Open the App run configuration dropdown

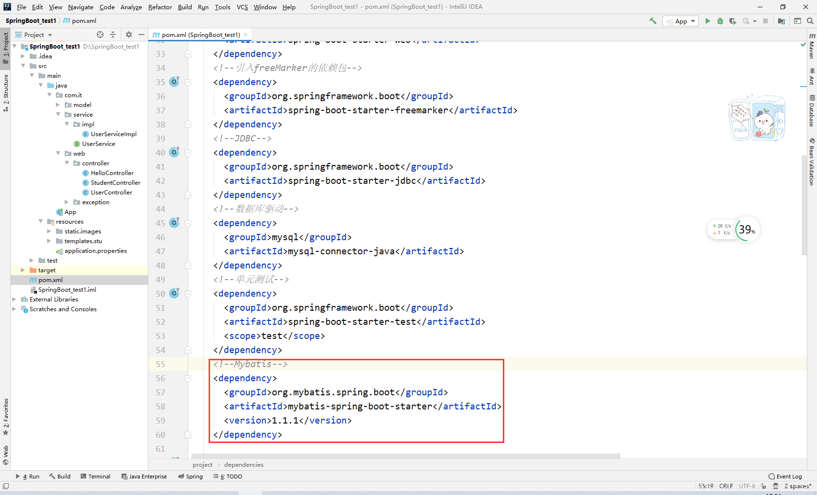tap(680, 21)
